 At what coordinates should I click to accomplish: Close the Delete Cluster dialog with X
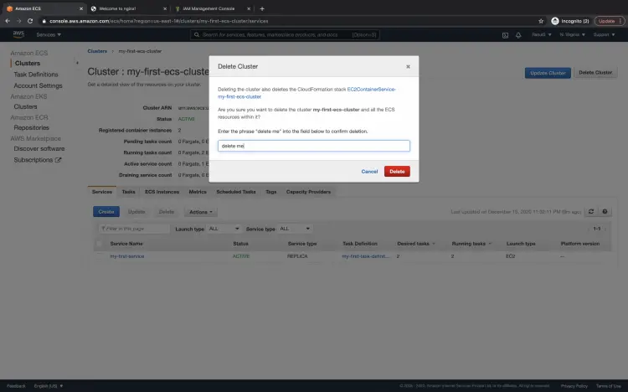408,66
